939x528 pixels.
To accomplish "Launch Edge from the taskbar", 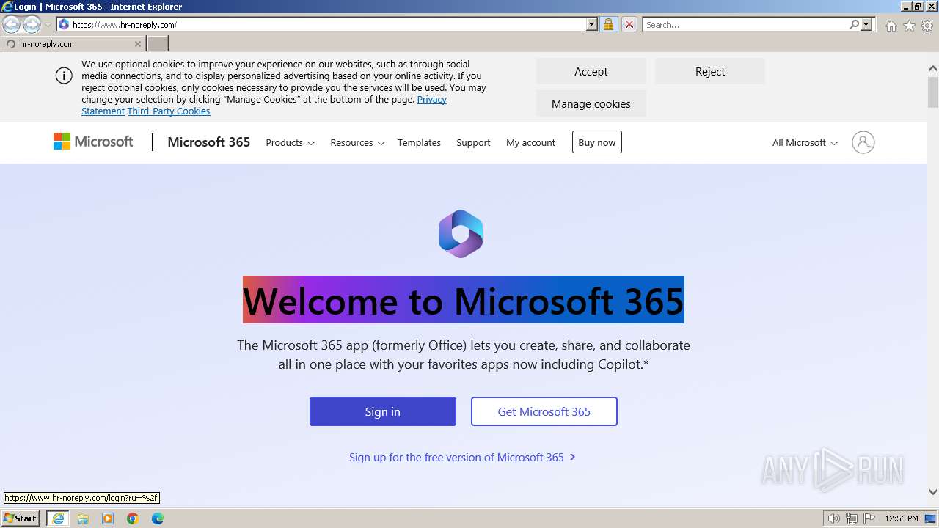I will pyautogui.click(x=158, y=518).
